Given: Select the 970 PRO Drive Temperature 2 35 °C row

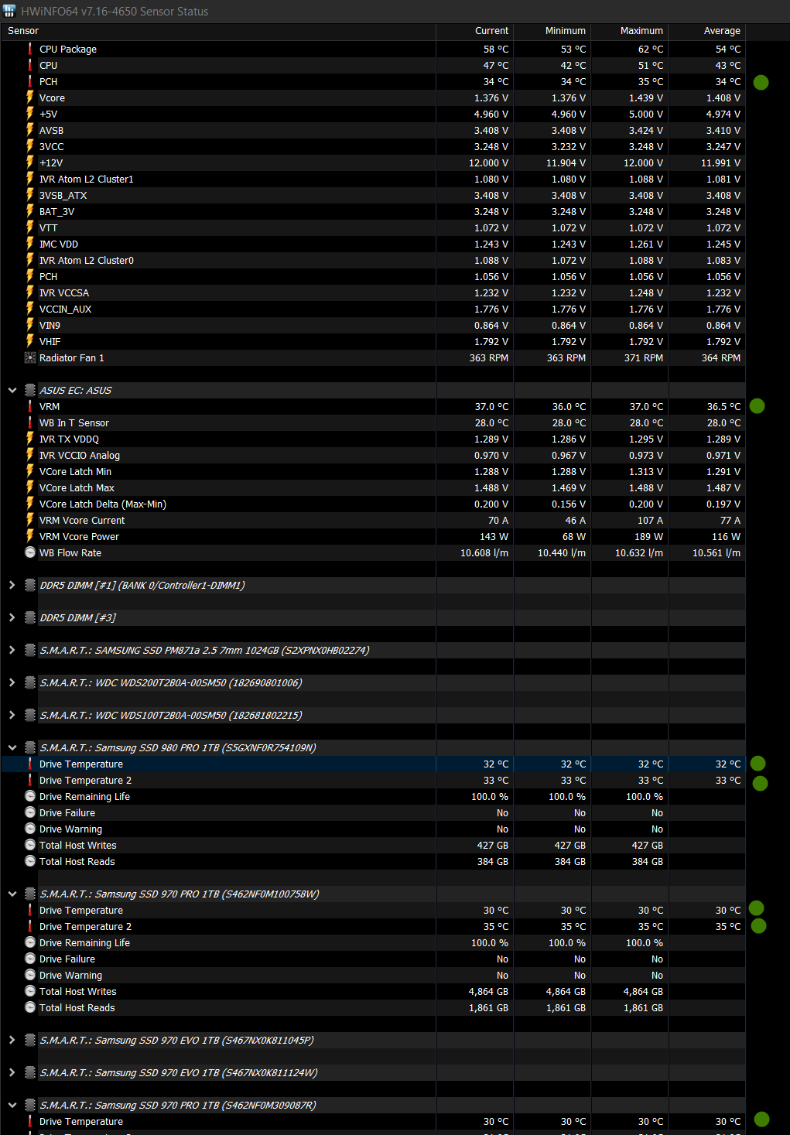Looking at the screenshot, I should click(x=373, y=926).
